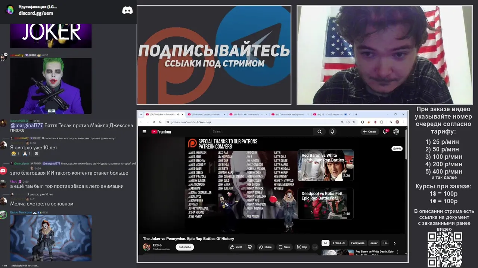This screenshot has width=478, height=268.
Task: Click the discord.gg/uem invite text
Action: click(x=36, y=13)
